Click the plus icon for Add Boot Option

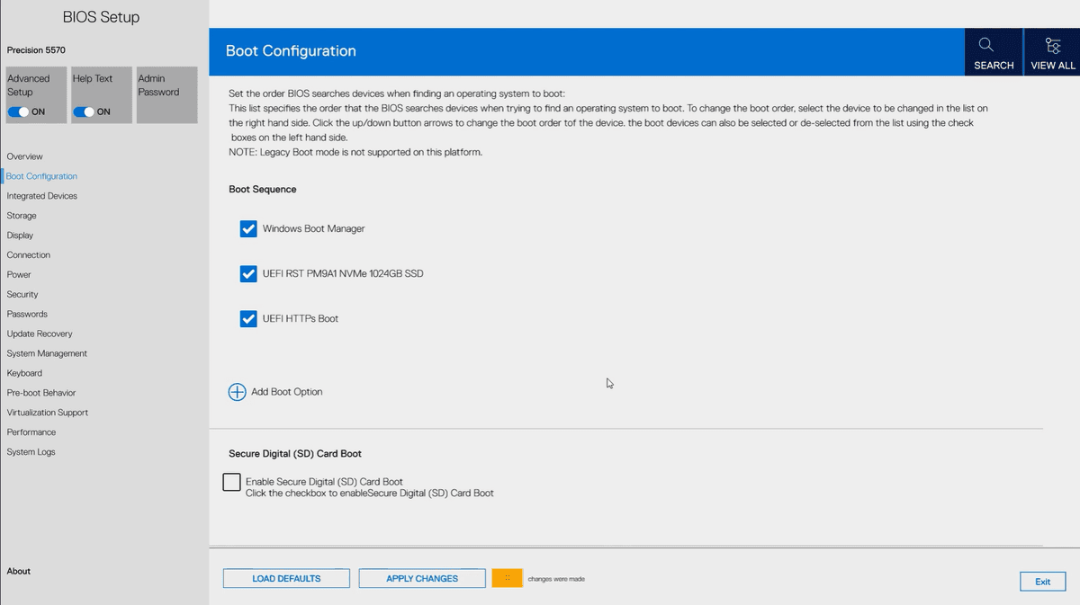pyautogui.click(x=237, y=392)
